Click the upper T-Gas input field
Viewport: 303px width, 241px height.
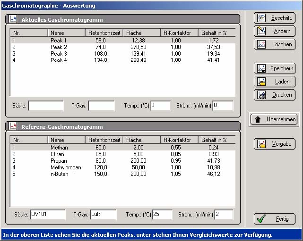(101, 106)
